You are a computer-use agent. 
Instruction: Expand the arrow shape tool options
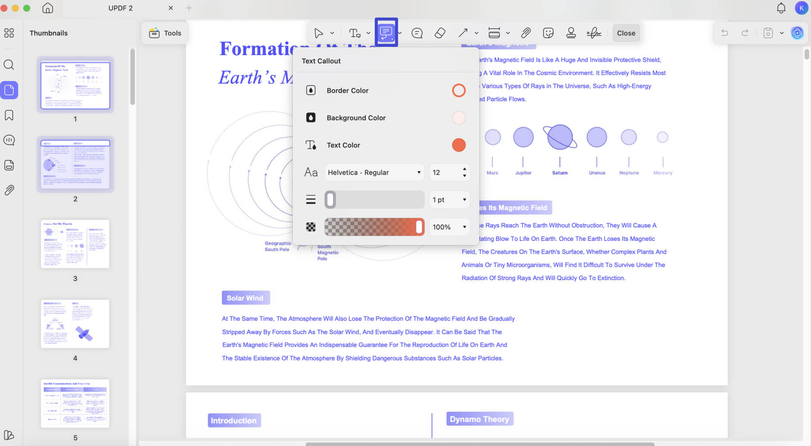click(x=477, y=33)
